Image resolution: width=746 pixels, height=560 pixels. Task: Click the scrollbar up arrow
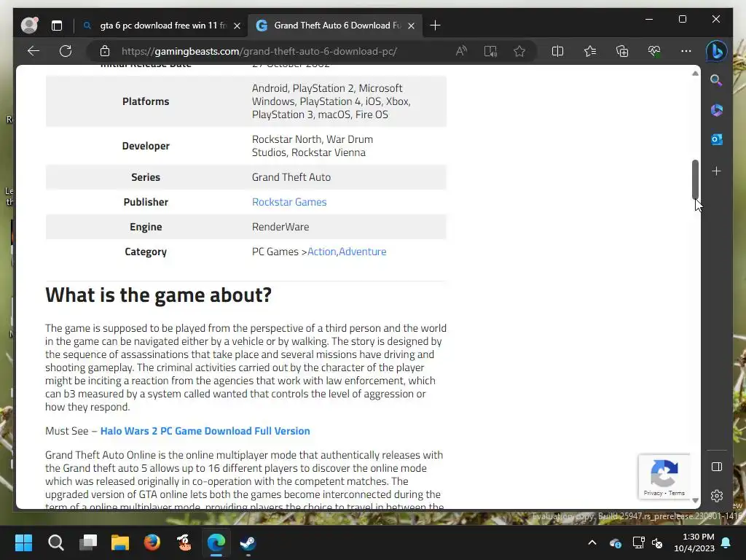click(695, 74)
